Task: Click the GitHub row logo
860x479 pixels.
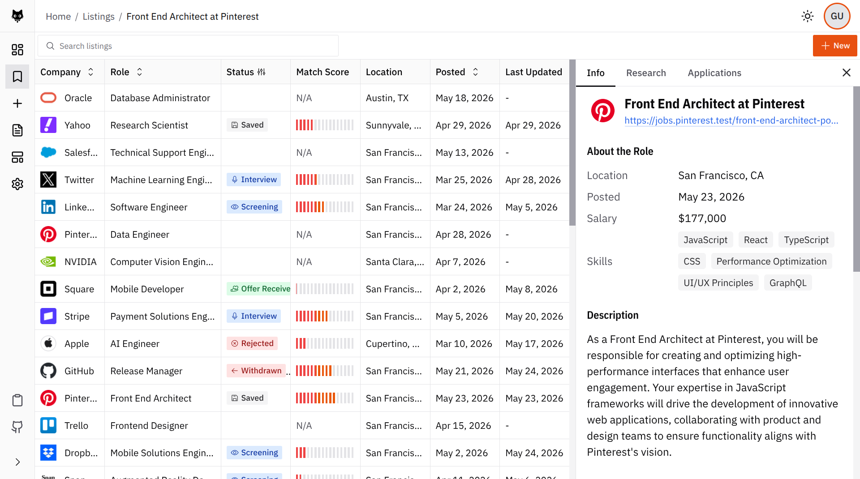Action: [x=48, y=371]
